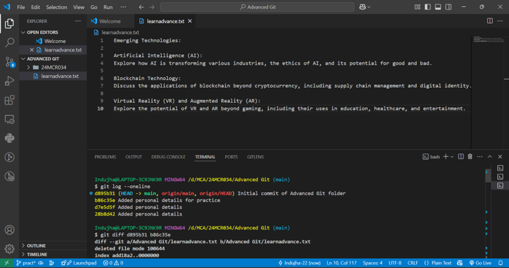This screenshot has height=268, width=509.
Task: Toggle the secondary side bar visibility
Action: 448,7
